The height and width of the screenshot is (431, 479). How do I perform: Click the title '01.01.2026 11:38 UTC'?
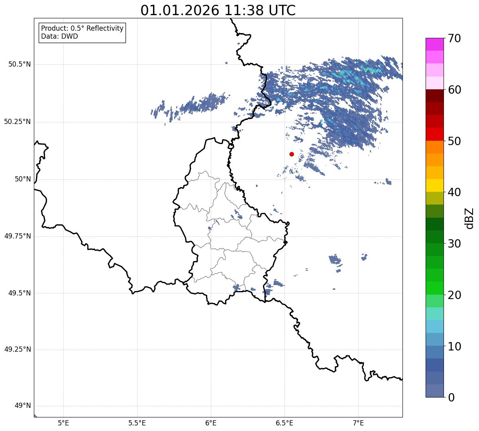coord(218,10)
